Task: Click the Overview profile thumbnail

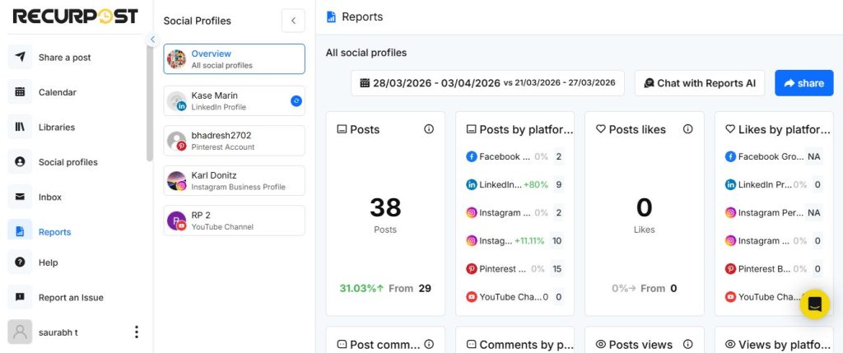Action: (x=176, y=59)
